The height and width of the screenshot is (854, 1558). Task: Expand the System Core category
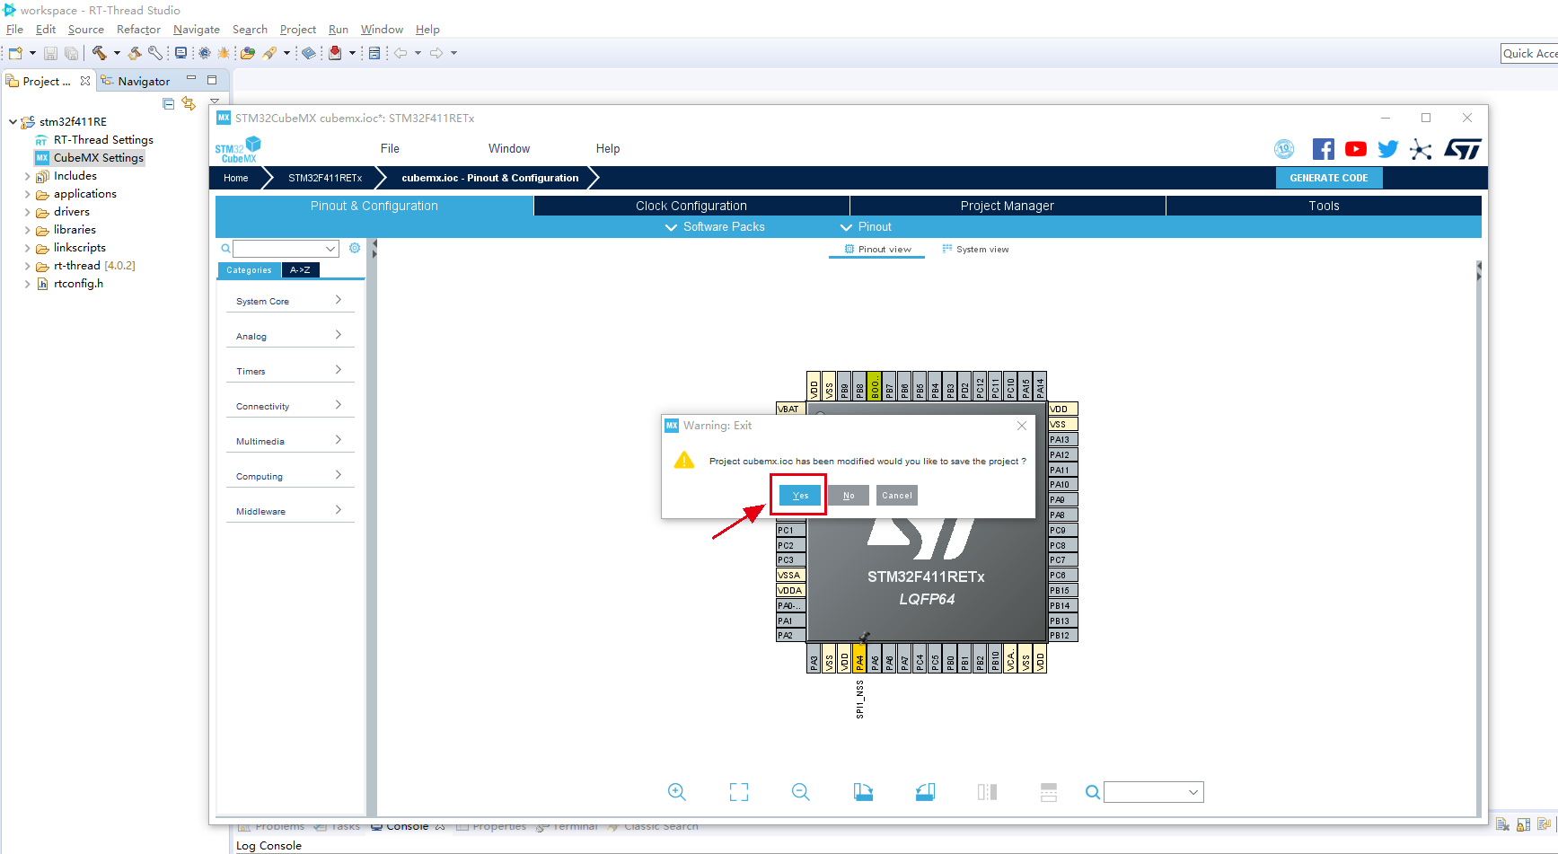[290, 301]
